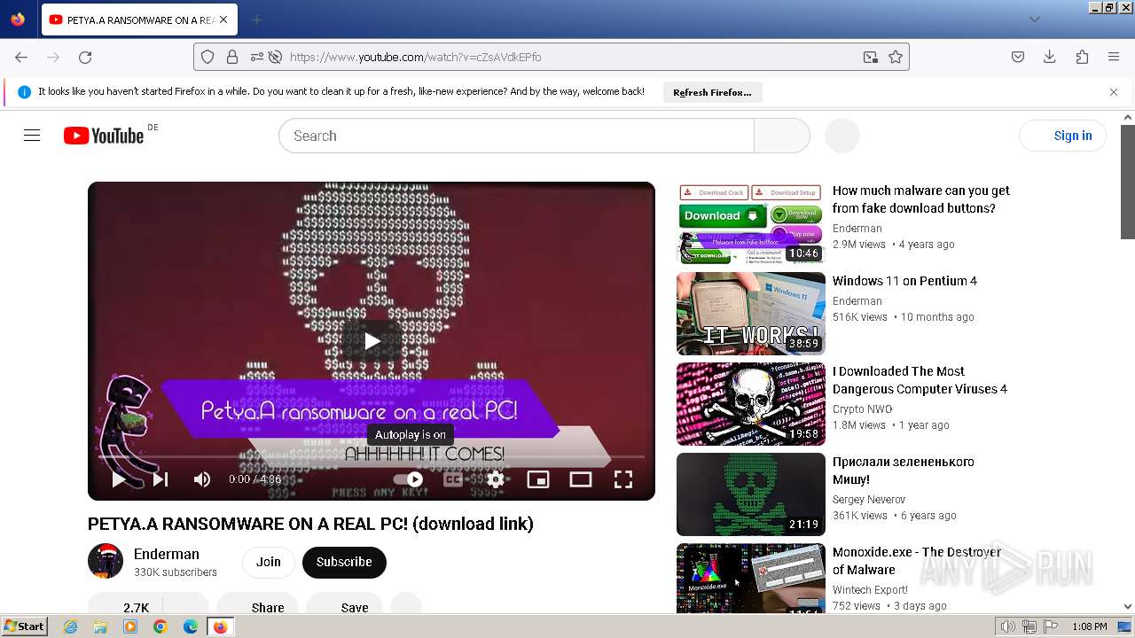Skip to next video in the player
The height and width of the screenshot is (638, 1135).
[x=160, y=479]
